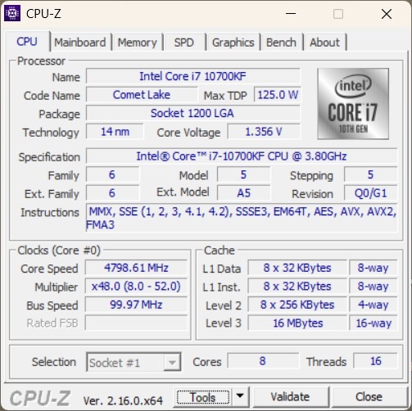Open the Memory tab
Screen dimensions: 412x411
coord(138,43)
